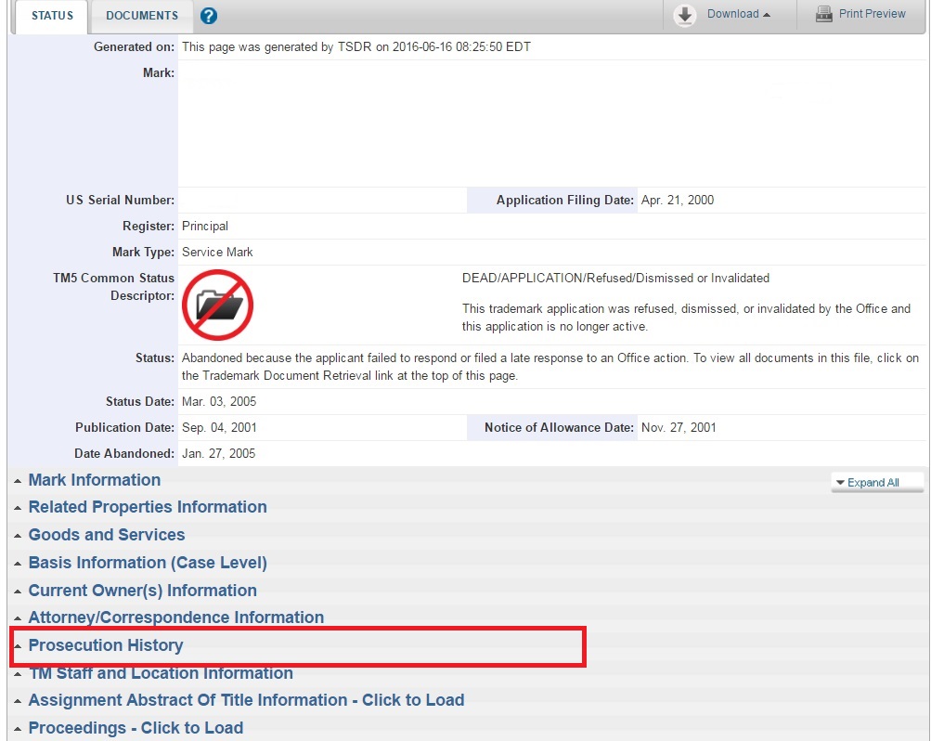Click status date 'Mar. 03, 2005'

pos(219,402)
